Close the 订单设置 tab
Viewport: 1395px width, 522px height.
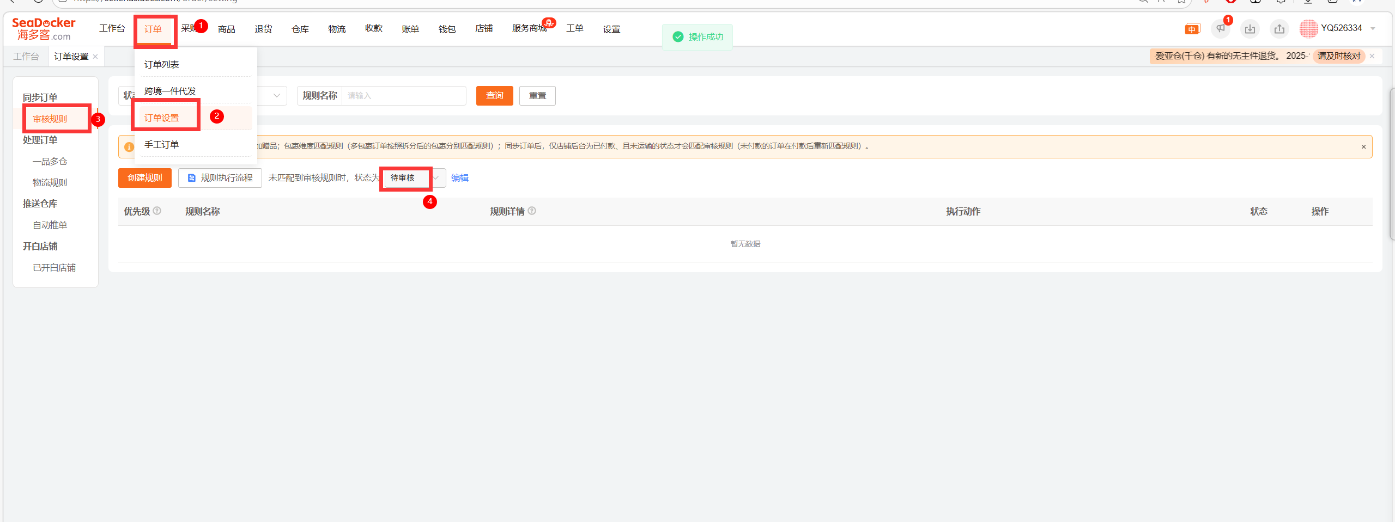tap(95, 57)
